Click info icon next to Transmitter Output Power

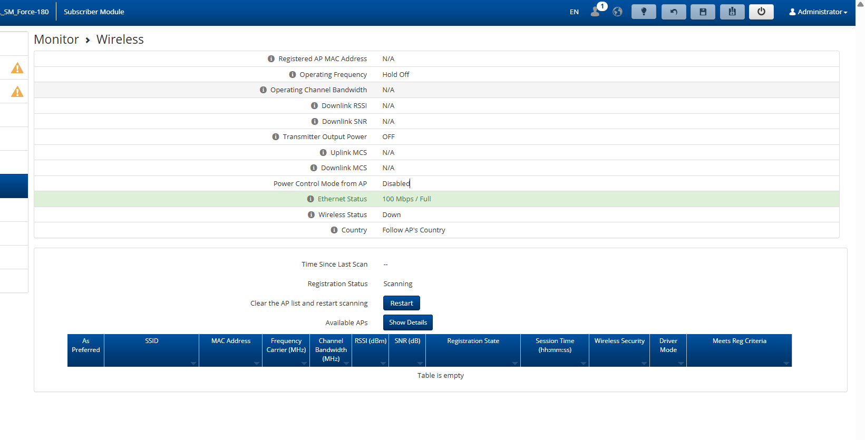point(275,137)
